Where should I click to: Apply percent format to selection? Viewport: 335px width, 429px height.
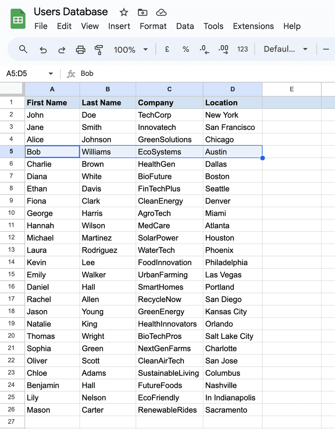pos(186,49)
